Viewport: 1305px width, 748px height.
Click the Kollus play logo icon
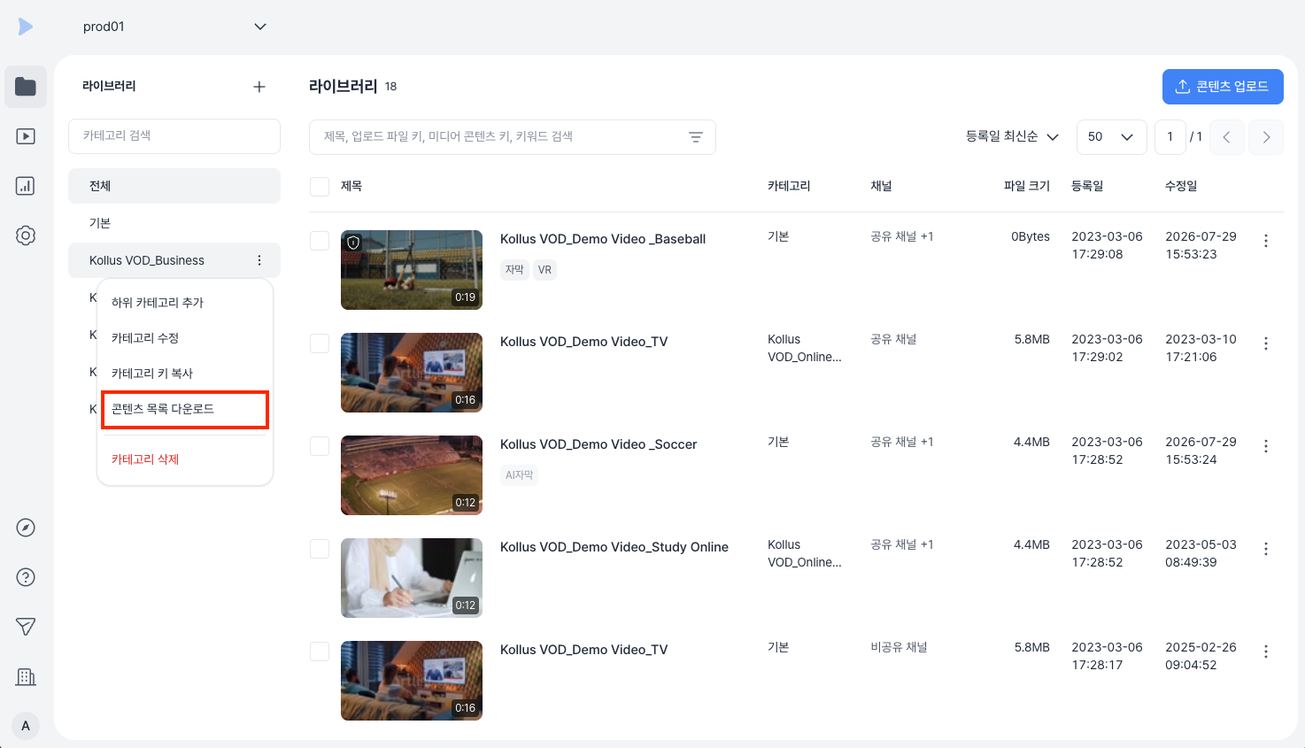point(26,27)
